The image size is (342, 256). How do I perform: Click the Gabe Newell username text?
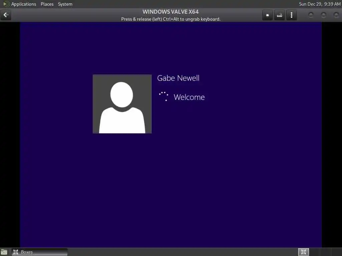click(178, 78)
